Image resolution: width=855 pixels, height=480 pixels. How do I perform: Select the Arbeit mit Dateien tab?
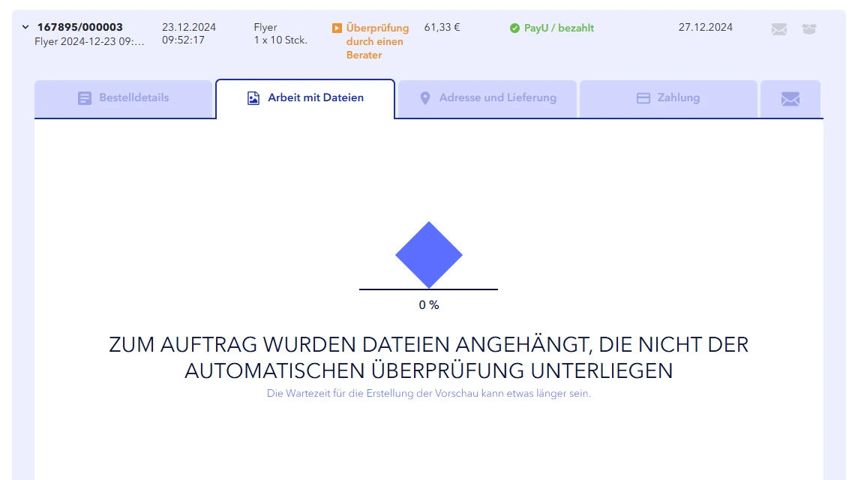(305, 99)
